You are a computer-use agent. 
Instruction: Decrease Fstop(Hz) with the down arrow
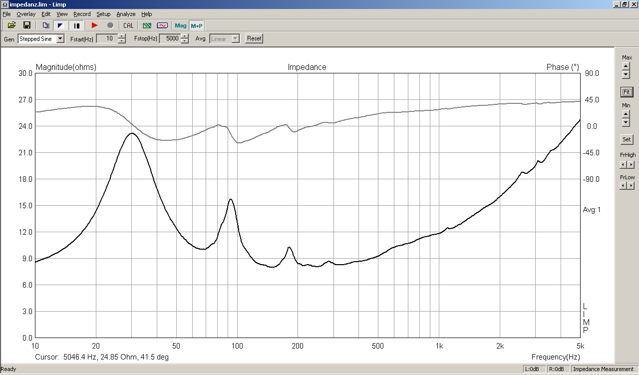click(185, 41)
